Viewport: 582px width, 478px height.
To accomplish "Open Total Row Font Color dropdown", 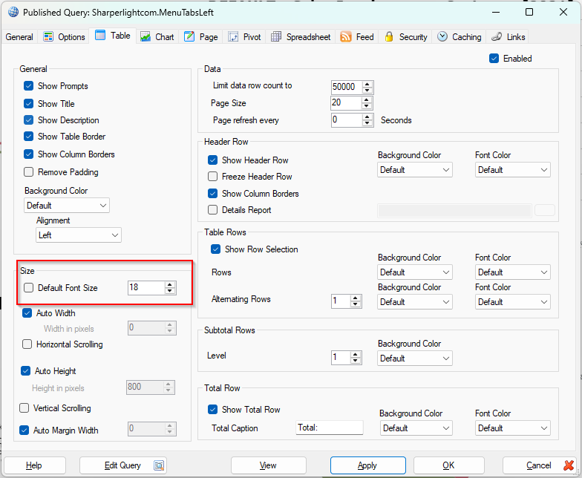I will 512,428.
